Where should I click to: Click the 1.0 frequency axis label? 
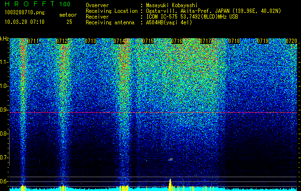click(4, 86)
